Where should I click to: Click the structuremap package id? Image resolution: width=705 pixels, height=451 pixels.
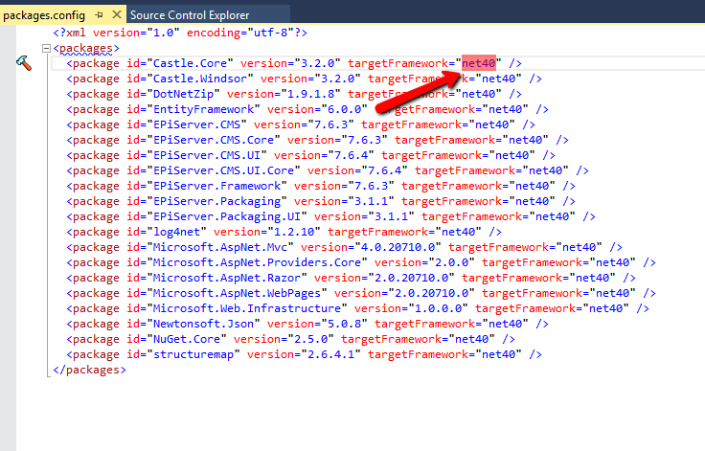click(193, 354)
